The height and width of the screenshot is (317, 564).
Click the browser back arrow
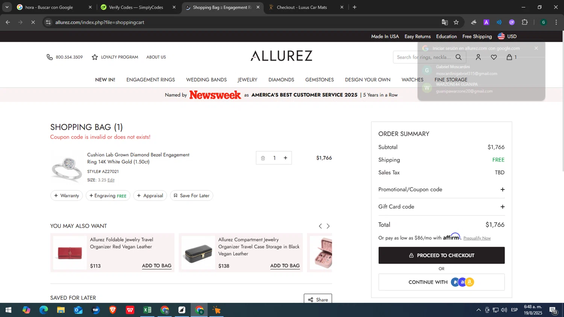[x=8, y=22]
